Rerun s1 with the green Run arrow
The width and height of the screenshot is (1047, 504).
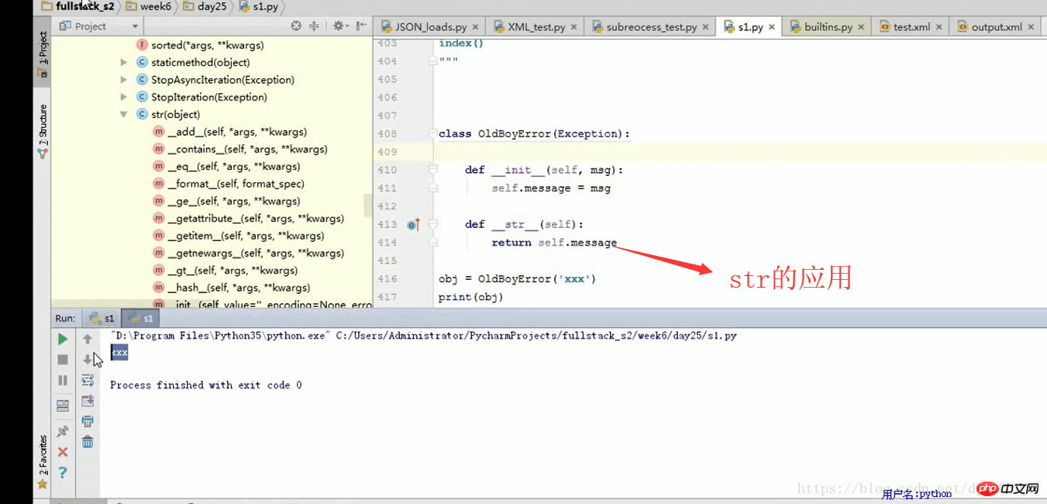63,339
